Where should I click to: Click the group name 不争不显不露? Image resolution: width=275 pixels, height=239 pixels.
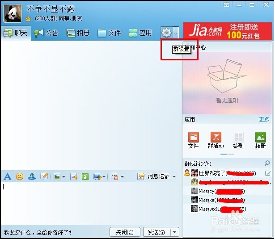point(51,9)
